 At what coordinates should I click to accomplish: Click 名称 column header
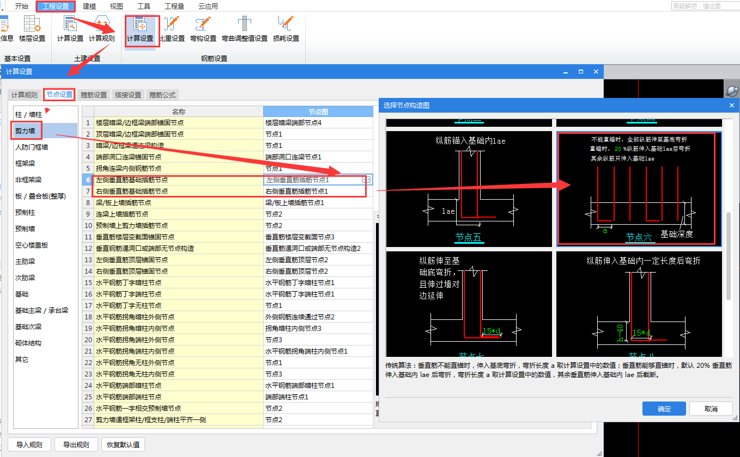179,112
